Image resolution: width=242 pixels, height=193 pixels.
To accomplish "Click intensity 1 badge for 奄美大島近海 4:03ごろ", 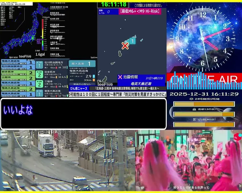I will tap(39, 93).
